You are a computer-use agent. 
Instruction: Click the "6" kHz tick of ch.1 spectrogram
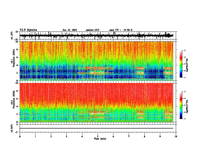(17, 57)
